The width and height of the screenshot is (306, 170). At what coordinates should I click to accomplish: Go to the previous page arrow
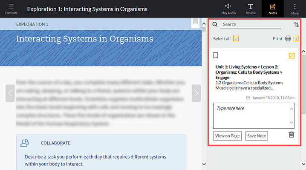[10, 93]
